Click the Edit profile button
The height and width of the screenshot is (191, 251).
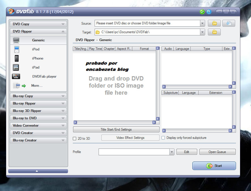(187, 152)
